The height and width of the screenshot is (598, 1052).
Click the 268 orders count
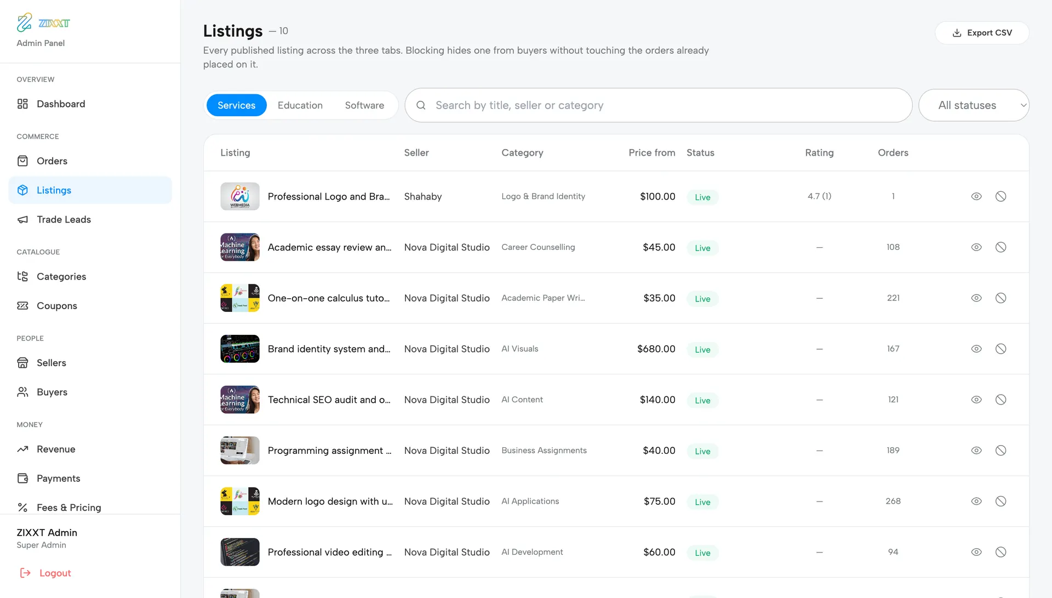[x=893, y=502]
